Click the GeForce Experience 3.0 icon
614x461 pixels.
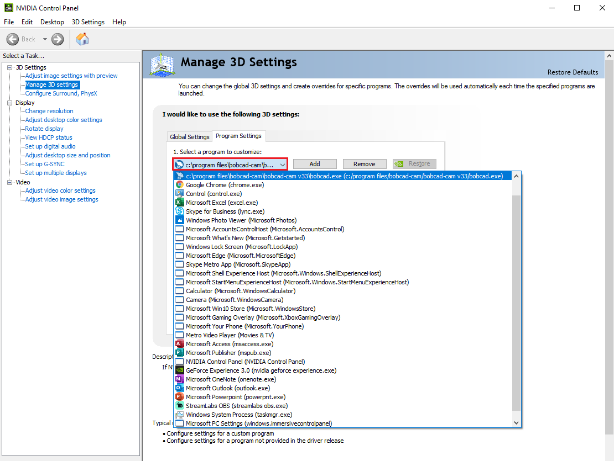coord(179,370)
